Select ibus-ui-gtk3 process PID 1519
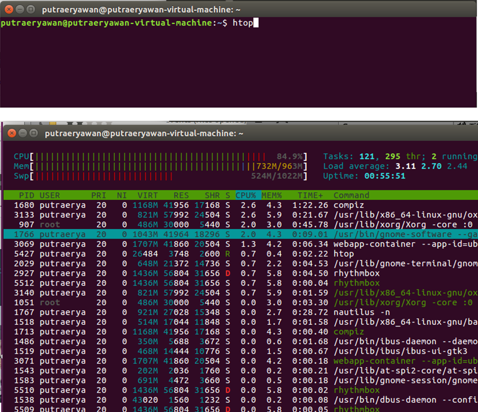 (x=241, y=351)
